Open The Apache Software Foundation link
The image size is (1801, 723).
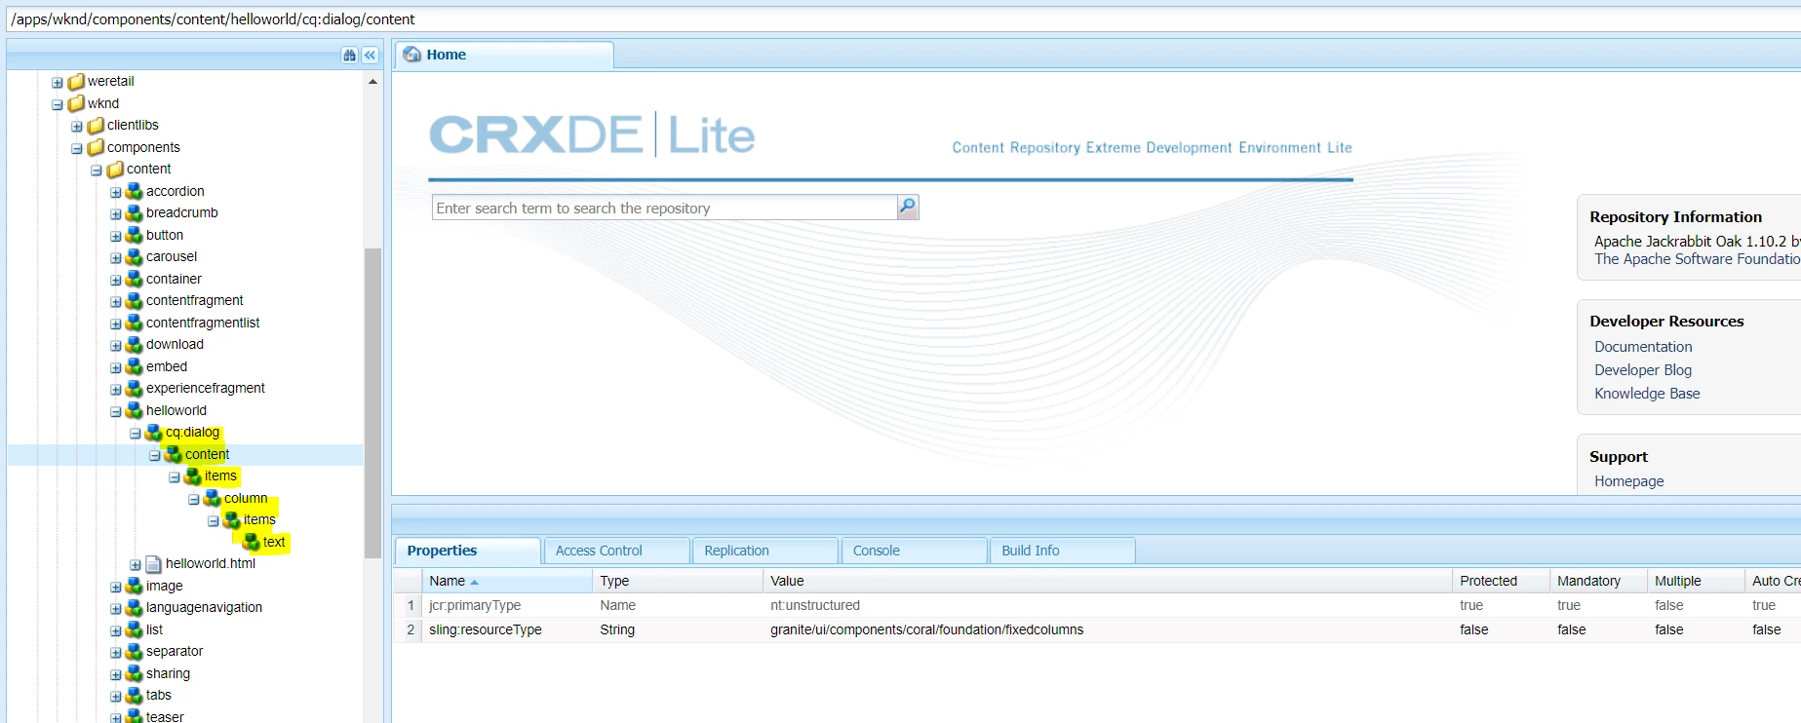click(1697, 259)
